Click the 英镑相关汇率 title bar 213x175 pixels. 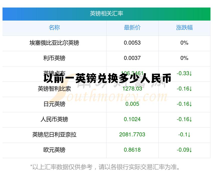[x=107, y=14]
